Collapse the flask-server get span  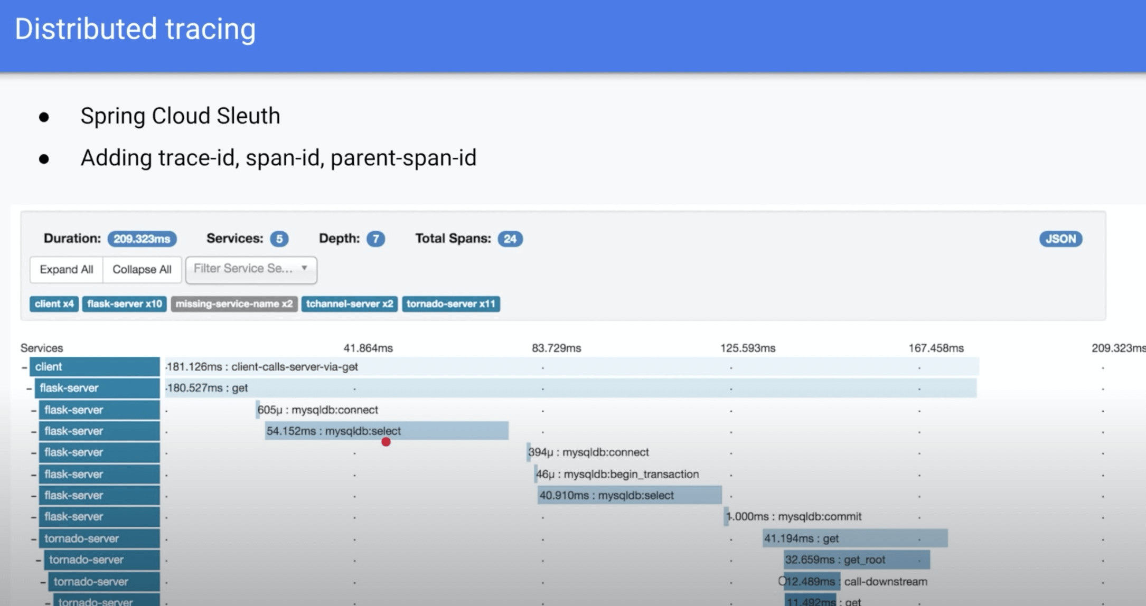29,389
